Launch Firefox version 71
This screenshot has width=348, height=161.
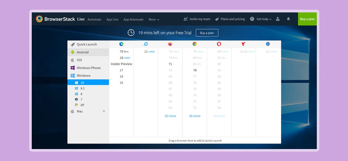170,64
